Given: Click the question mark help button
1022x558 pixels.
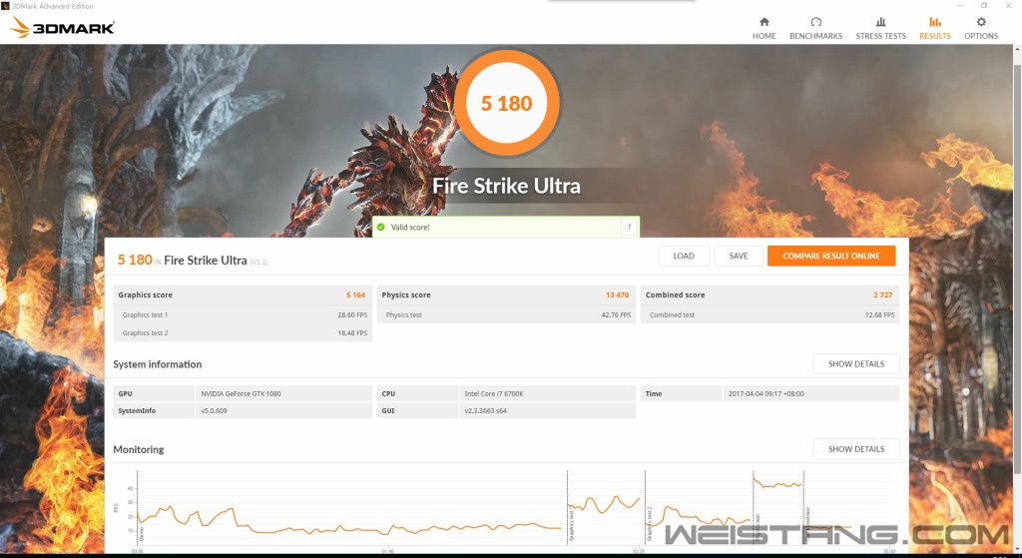Looking at the screenshot, I should point(629,227).
